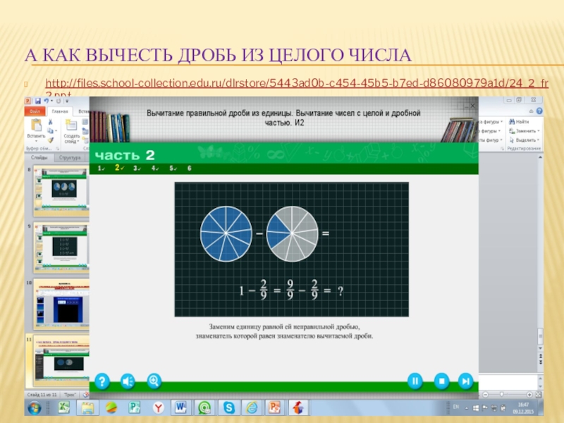
Task: Open the Вставить paste dropdown arrow
Action: [37, 141]
